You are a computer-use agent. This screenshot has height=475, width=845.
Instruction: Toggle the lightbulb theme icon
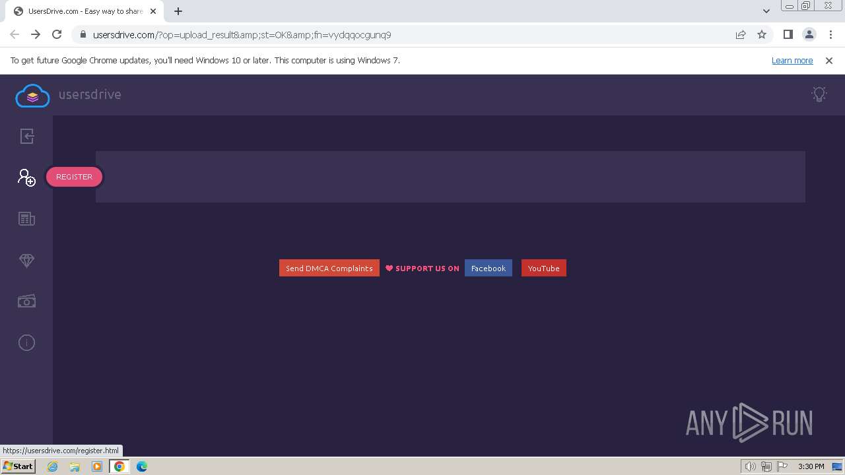(x=819, y=94)
